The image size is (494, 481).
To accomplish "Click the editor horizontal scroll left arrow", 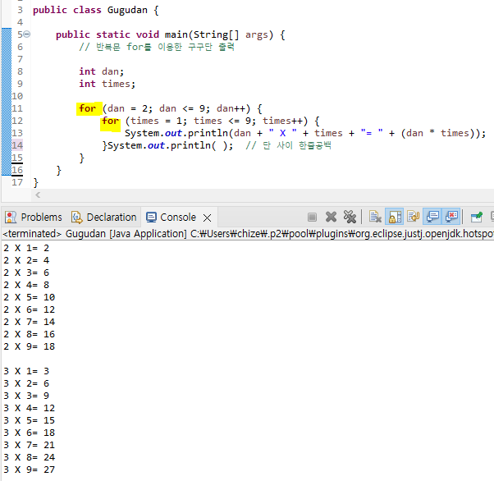I will coord(38,195).
